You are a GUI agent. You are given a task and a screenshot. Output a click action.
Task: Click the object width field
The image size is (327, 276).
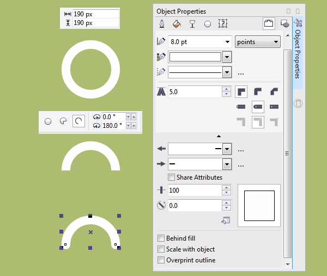click(x=96, y=14)
